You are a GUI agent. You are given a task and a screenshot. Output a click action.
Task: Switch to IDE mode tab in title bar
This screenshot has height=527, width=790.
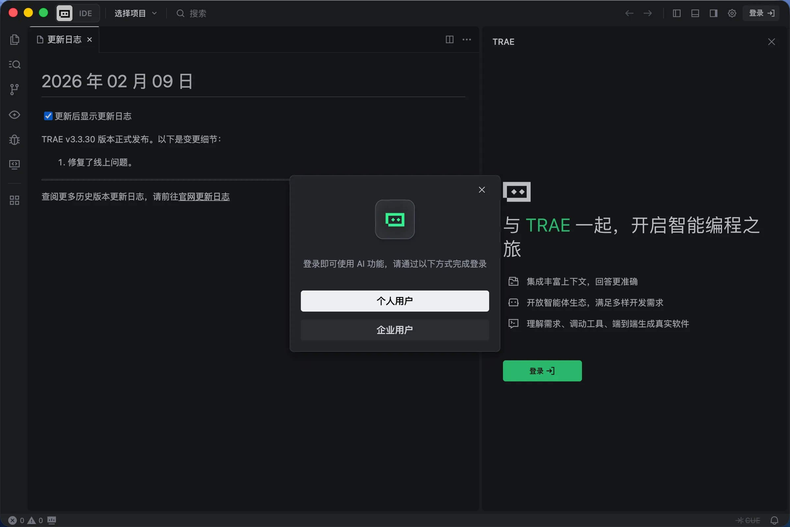click(x=85, y=14)
